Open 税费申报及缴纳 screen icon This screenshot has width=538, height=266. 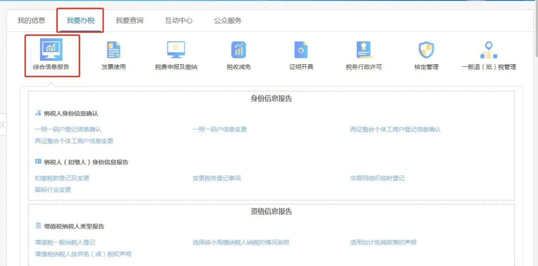tap(176, 50)
